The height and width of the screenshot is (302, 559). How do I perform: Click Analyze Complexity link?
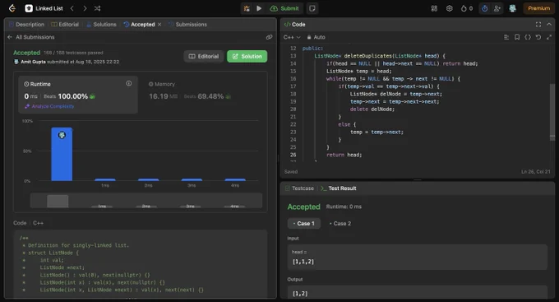point(49,106)
